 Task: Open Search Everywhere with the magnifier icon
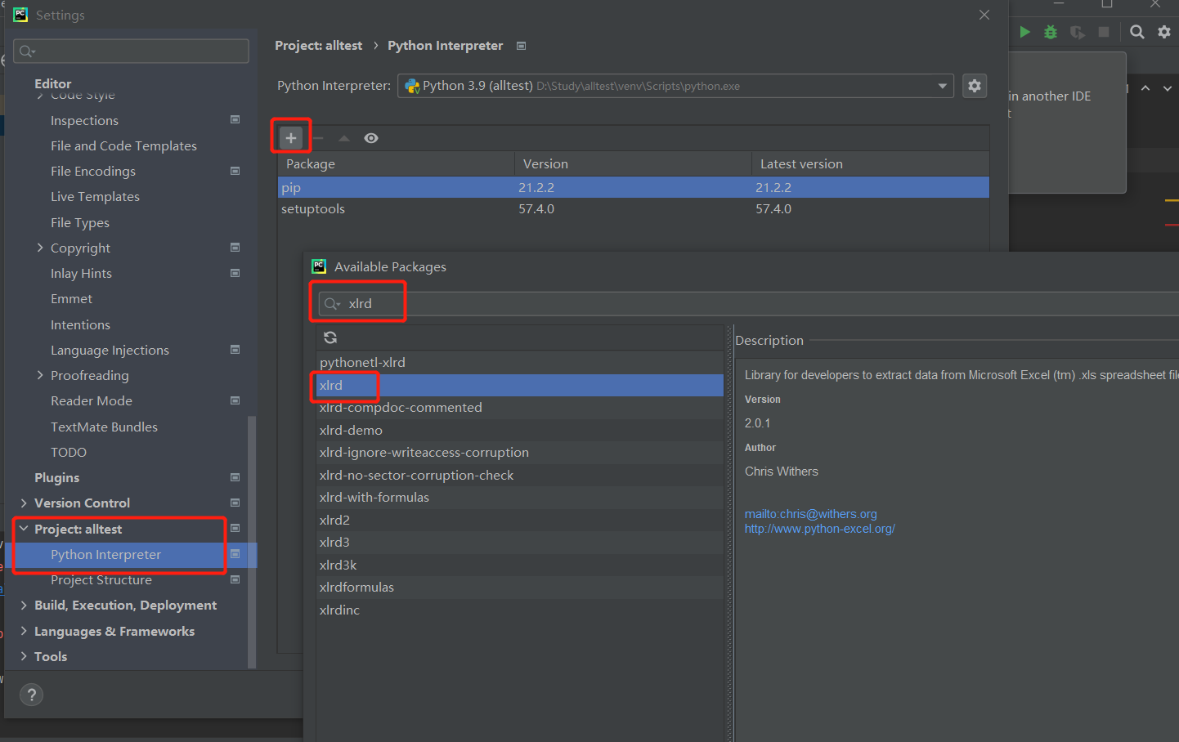pyautogui.click(x=1137, y=32)
